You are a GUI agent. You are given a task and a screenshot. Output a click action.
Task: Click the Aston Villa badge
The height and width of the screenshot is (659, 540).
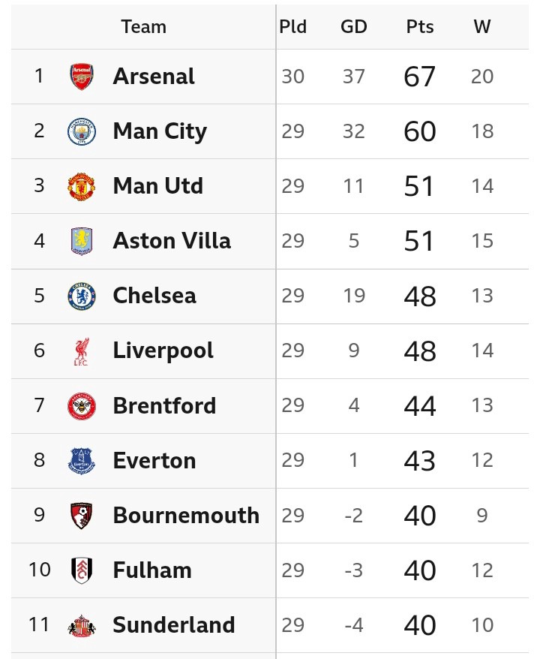coord(81,241)
